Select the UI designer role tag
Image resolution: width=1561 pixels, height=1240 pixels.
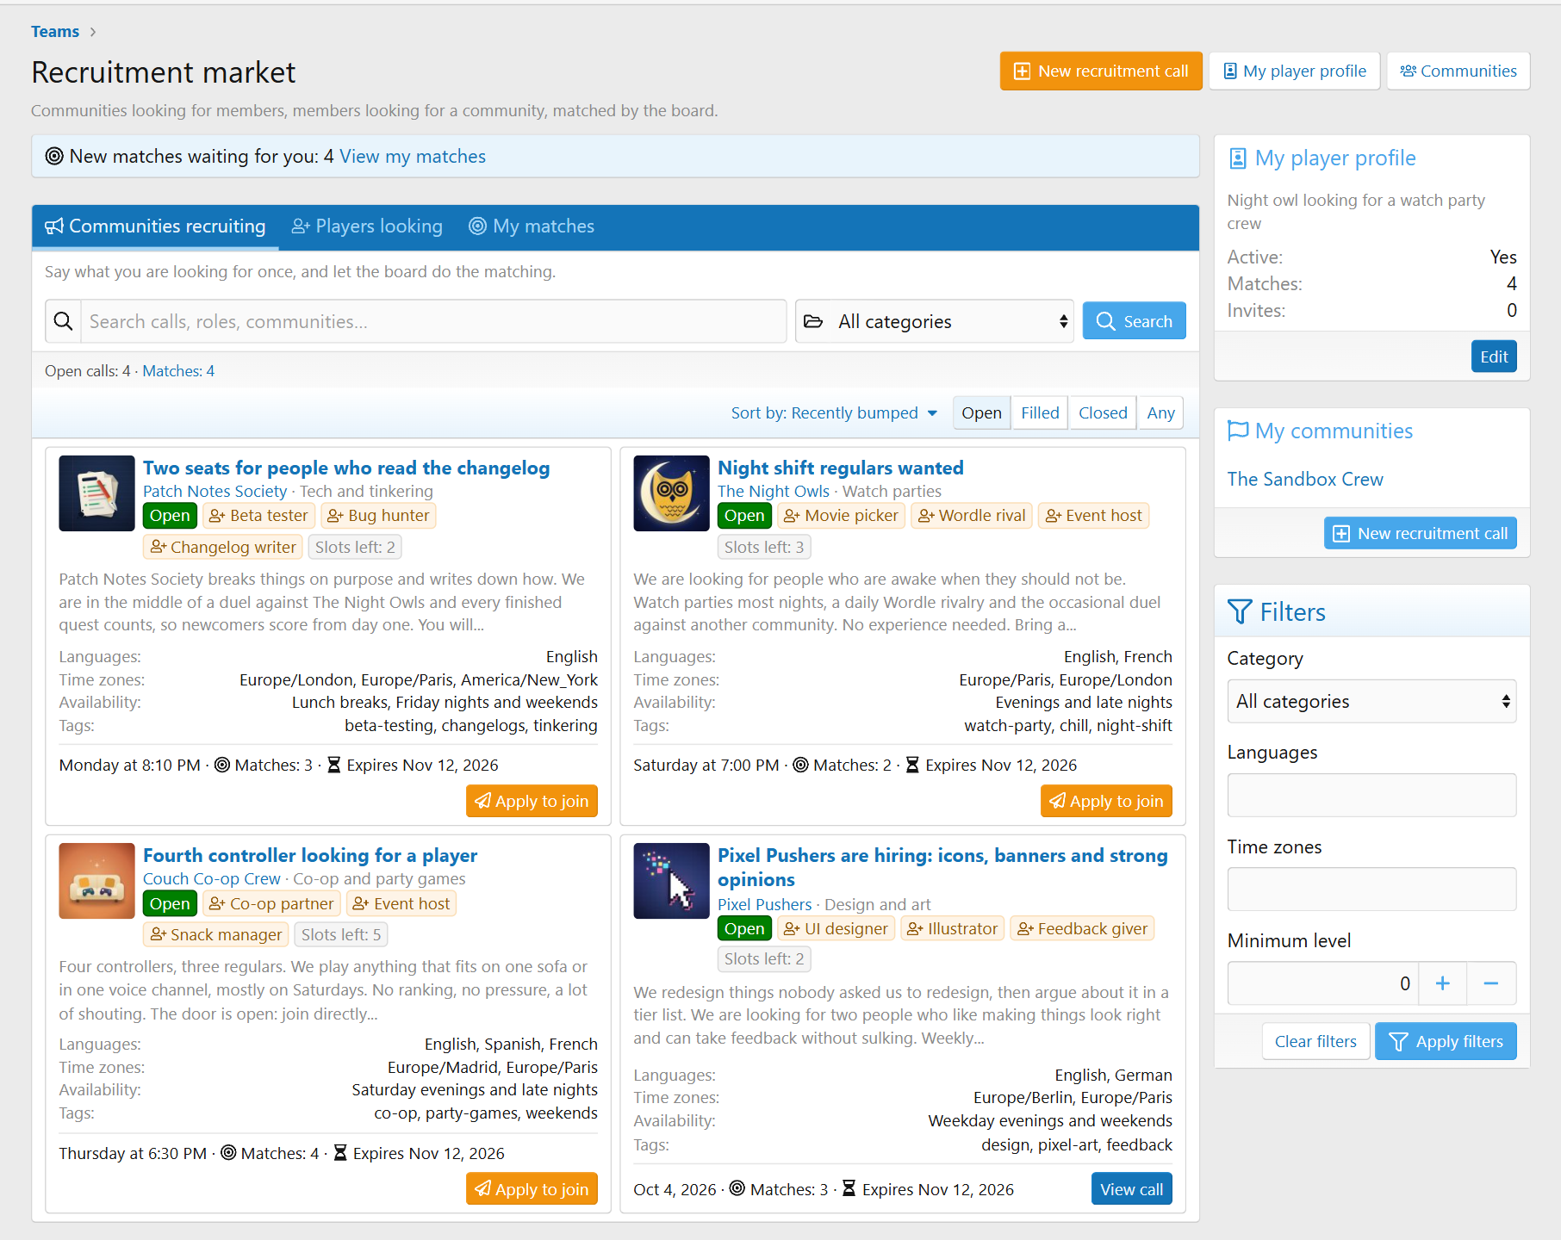pyautogui.click(x=836, y=928)
